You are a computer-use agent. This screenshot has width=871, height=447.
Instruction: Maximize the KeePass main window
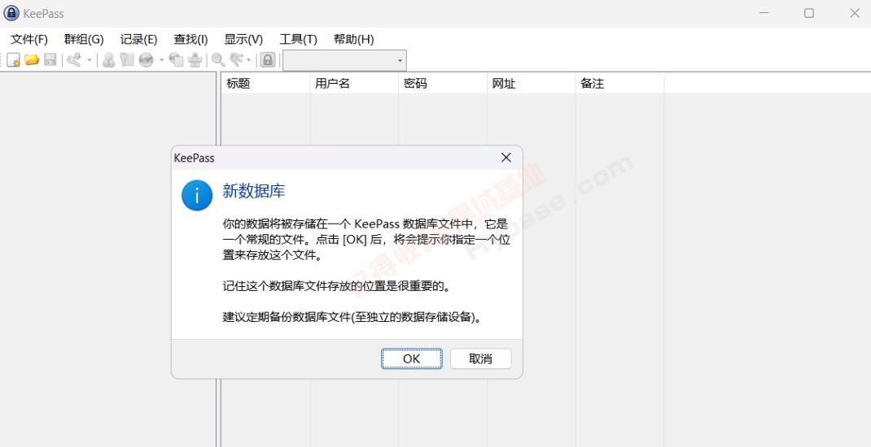(809, 13)
